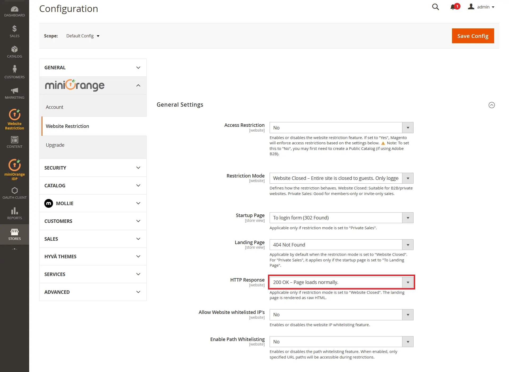Open the Dashboard from the sidebar
This screenshot has height=372, width=509.
[14, 11]
